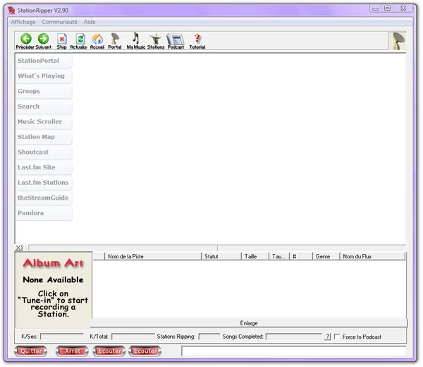The height and width of the screenshot is (367, 423).
Task: Sort by Genre column header
Action: tap(326, 256)
